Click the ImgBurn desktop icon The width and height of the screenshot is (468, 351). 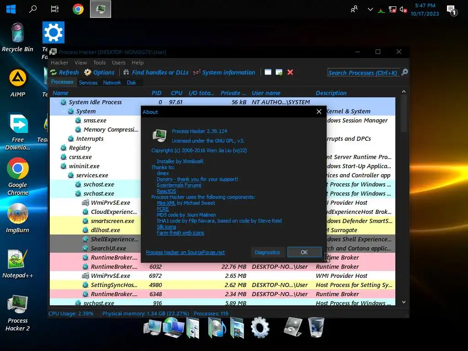(x=18, y=218)
